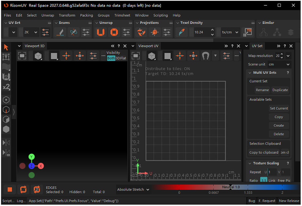
Task: Click the seam cut pen icon
Action: coord(60,32)
